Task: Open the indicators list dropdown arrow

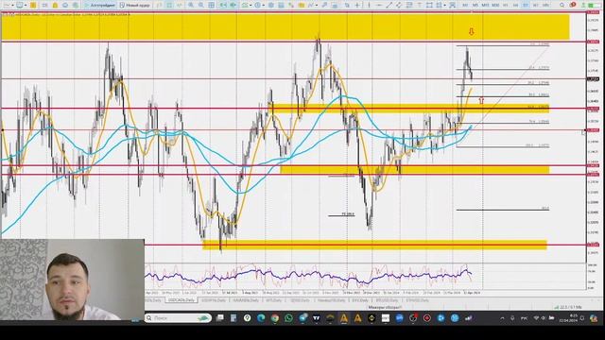Action: coord(250,6)
